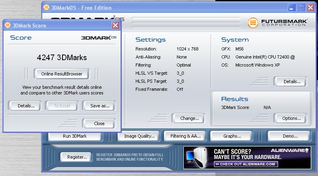Click the 3DMark Score dialog title icon

[8, 25]
